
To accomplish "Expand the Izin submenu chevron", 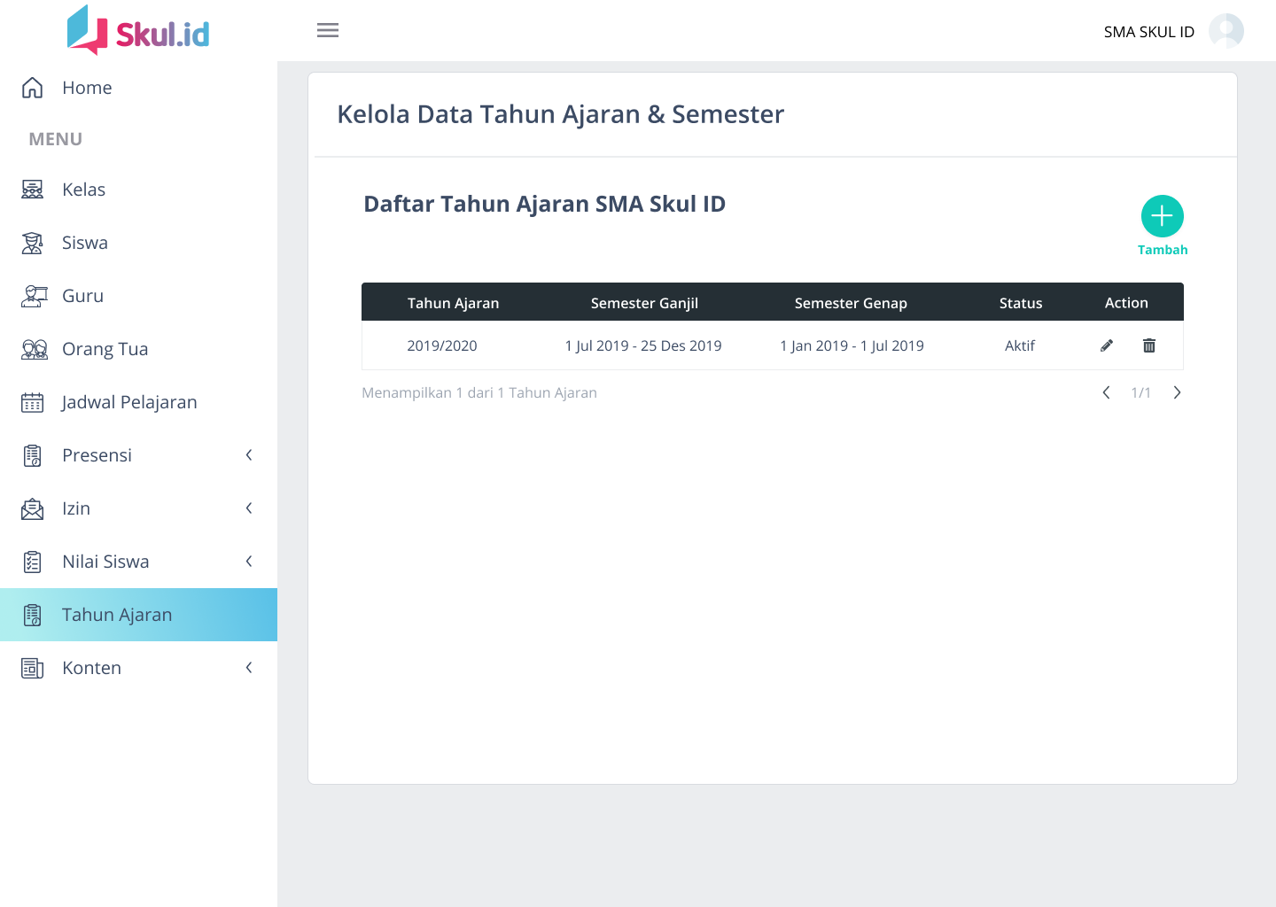I will pyautogui.click(x=249, y=508).
